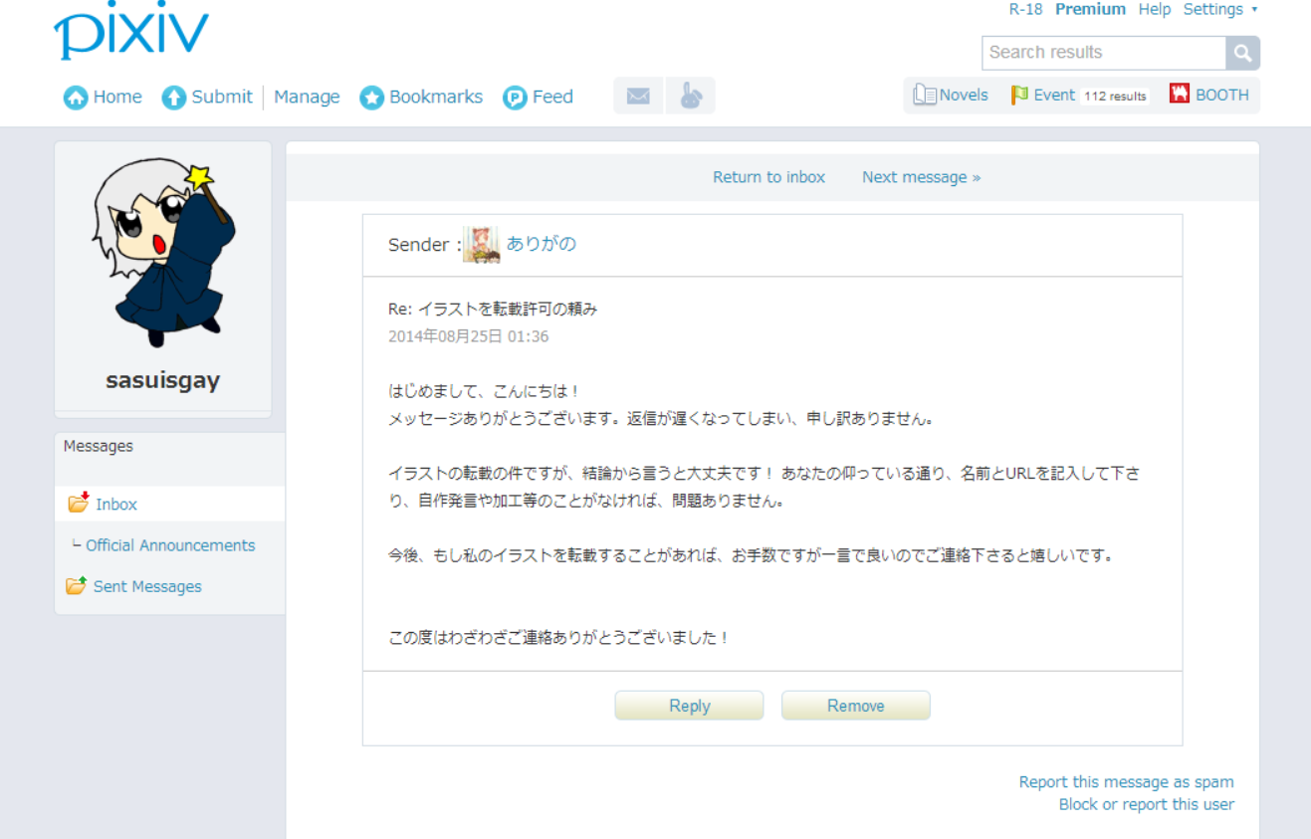
Task: Click the closing line この度はわざわざご連絡ありがとうございました！
Action: pos(559,638)
